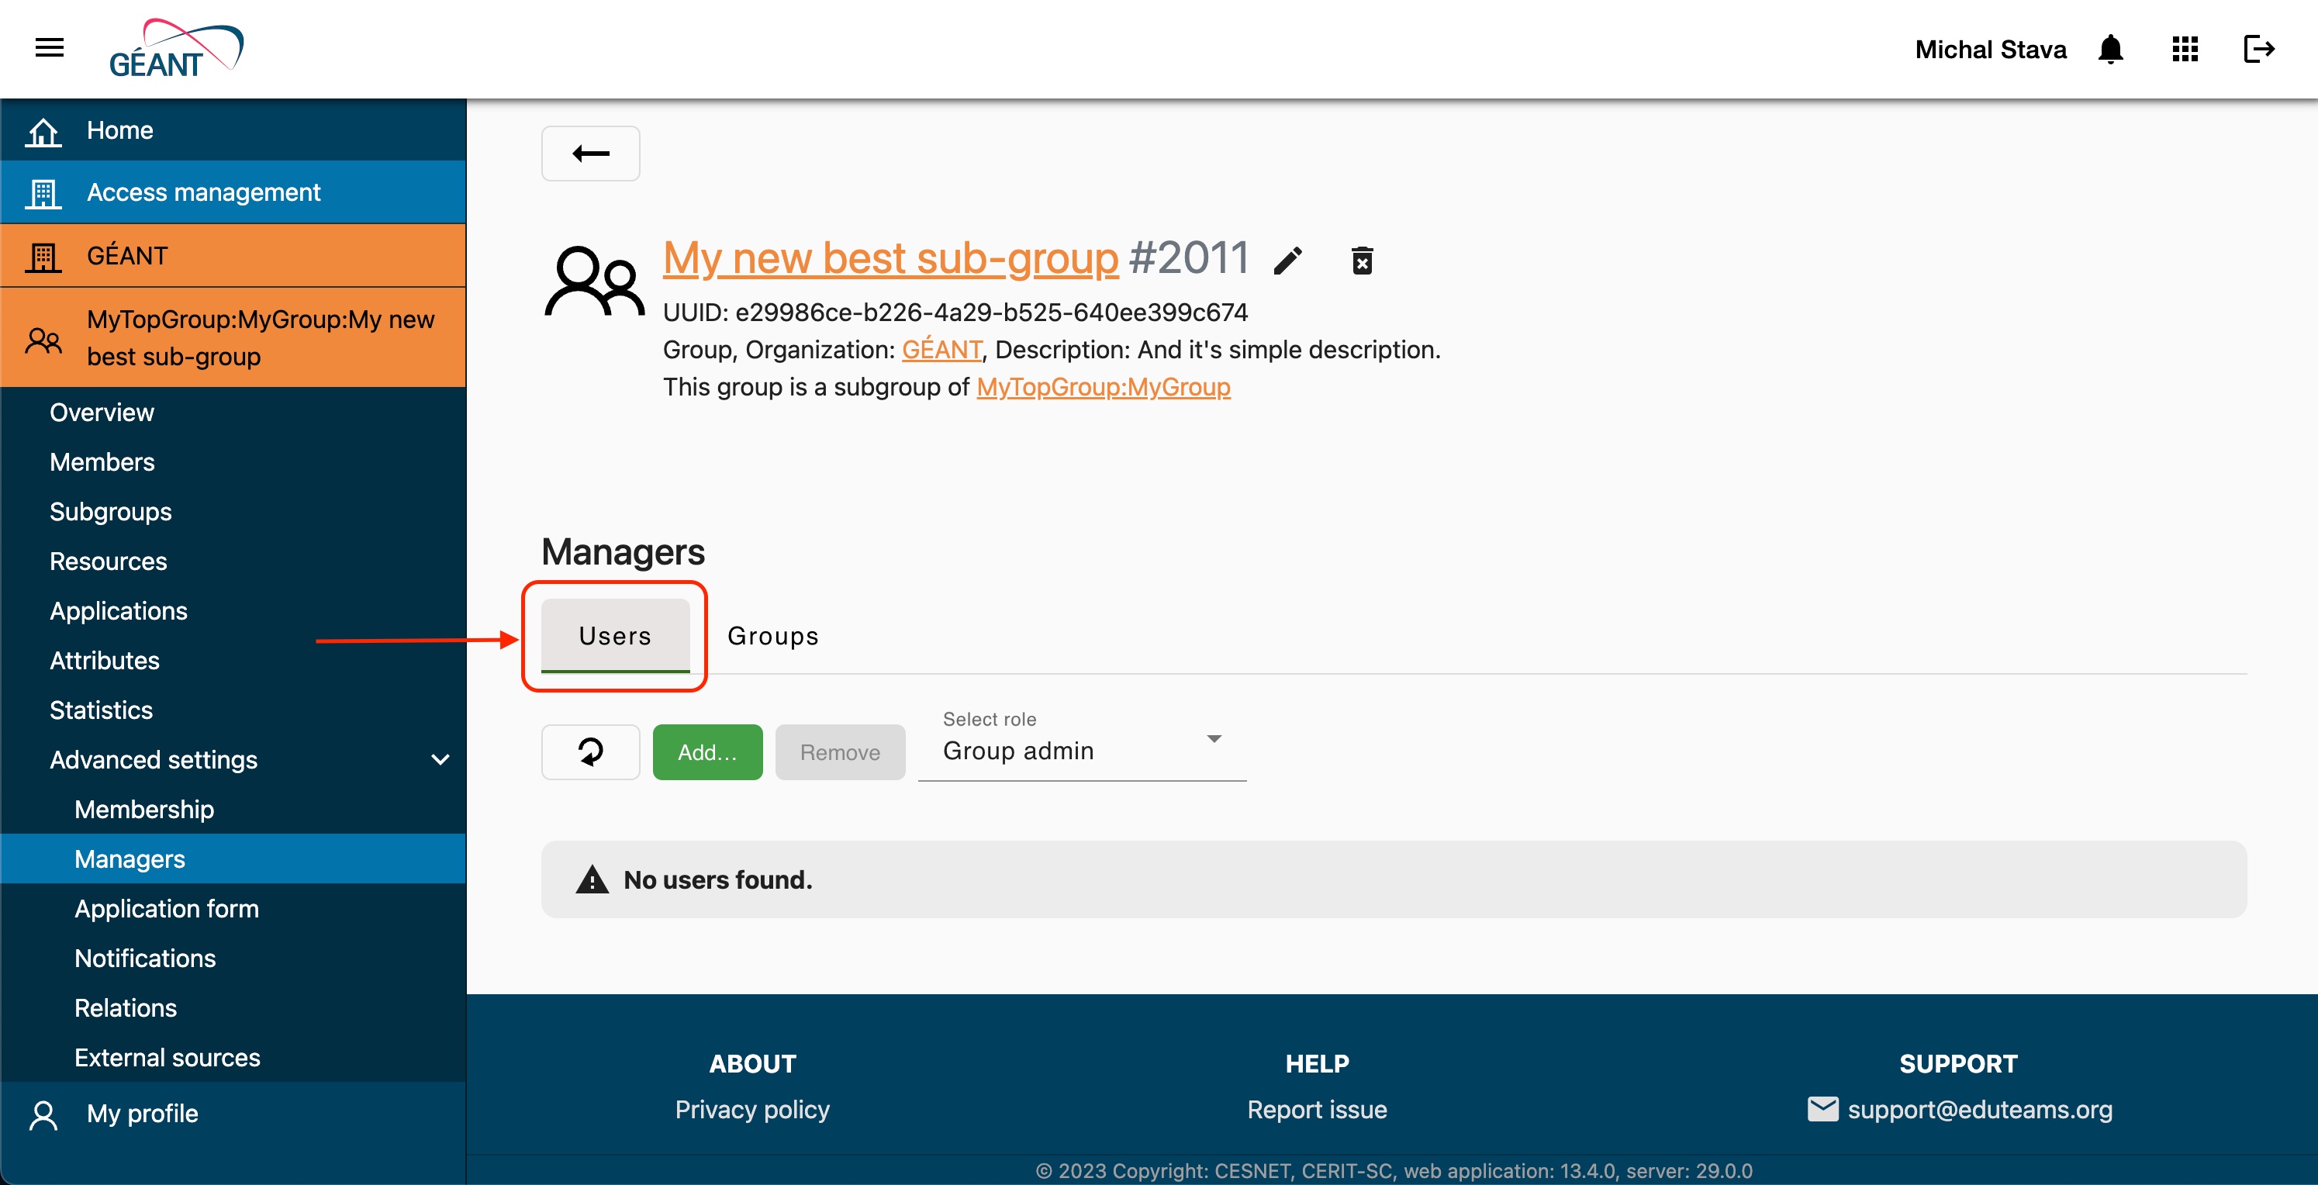The image size is (2318, 1185).
Task: Click the GÉANT logo
Action: (x=176, y=50)
